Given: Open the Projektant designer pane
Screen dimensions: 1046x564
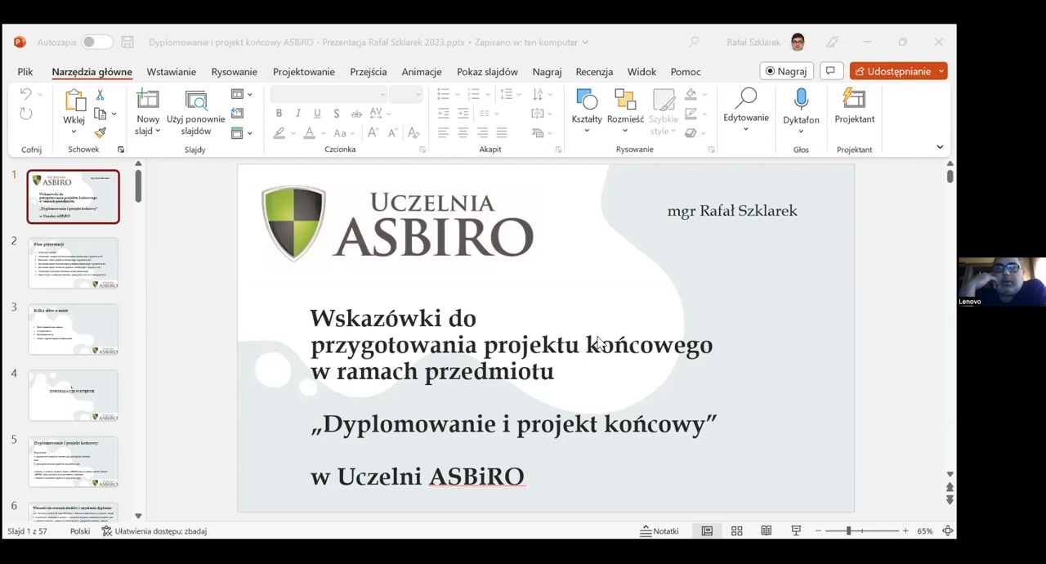Looking at the screenshot, I should coord(854,108).
